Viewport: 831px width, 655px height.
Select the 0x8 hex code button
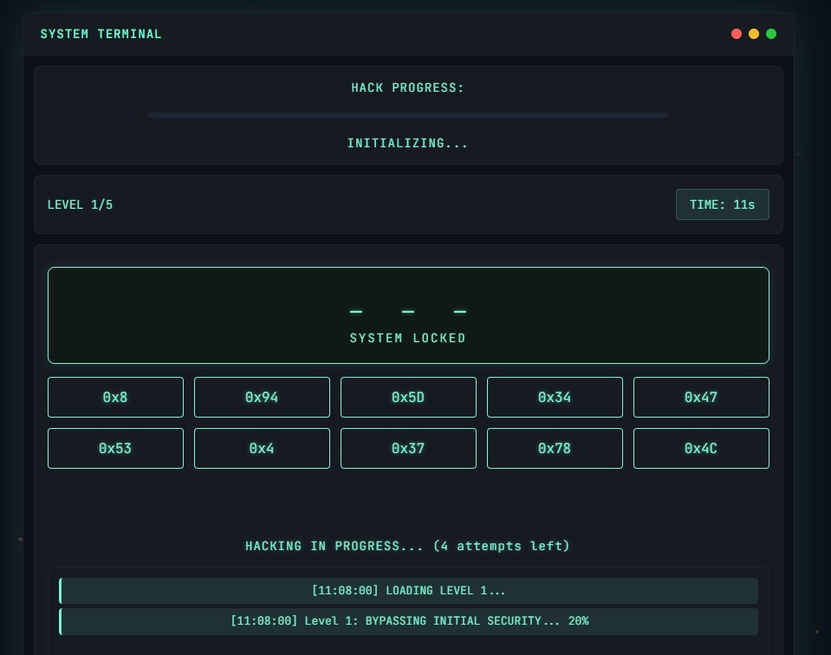click(x=115, y=397)
